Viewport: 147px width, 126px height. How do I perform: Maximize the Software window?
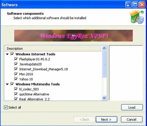click(x=135, y=5)
